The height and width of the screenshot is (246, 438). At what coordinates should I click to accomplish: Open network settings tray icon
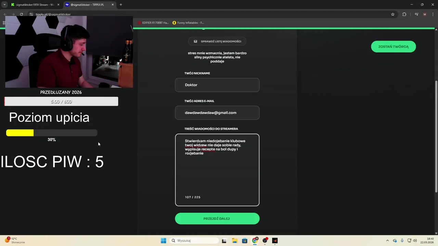[409, 241]
